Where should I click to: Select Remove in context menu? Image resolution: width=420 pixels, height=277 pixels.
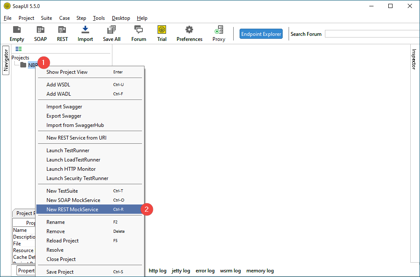[x=90, y=231]
